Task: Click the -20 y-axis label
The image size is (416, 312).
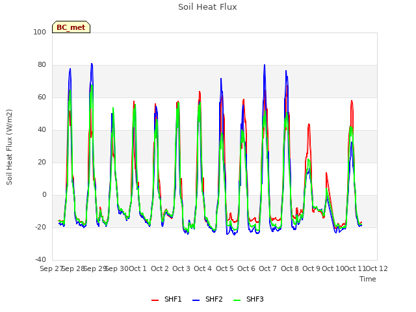Action: (x=40, y=227)
